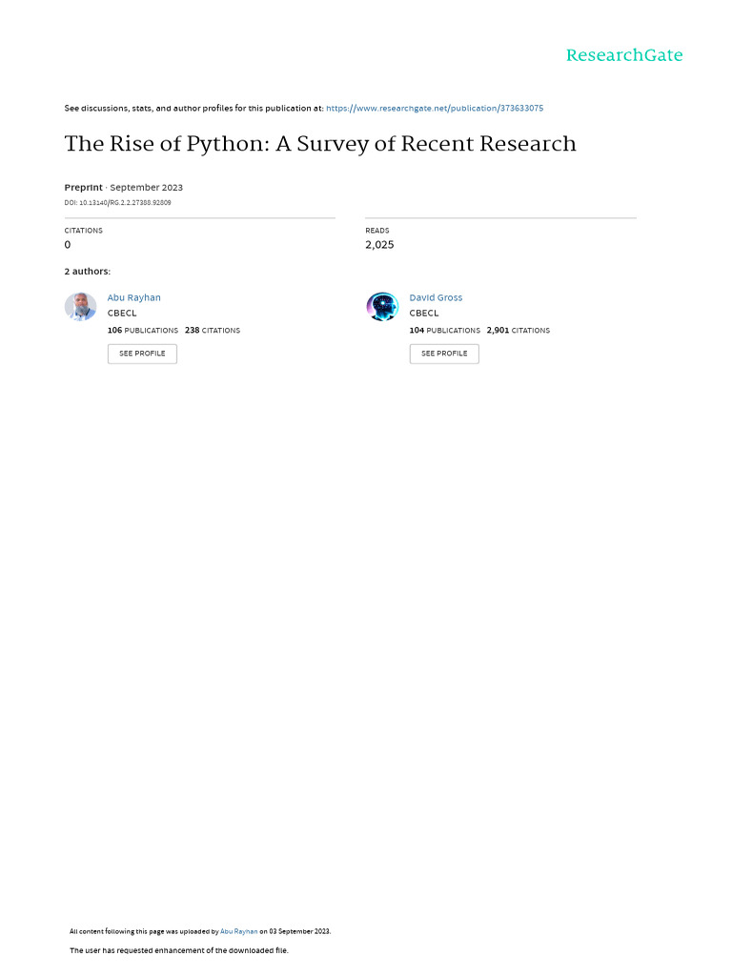Click the Abu Rayhan link in footer
The width and height of the screenshot is (732, 976).
click(x=239, y=931)
